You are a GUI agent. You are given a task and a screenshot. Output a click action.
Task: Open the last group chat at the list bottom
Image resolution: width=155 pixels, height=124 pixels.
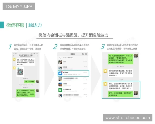[x=73, y=96]
